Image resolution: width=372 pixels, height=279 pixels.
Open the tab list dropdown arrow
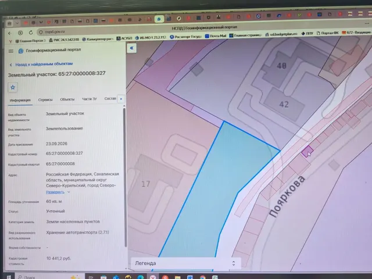(x=121, y=99)
